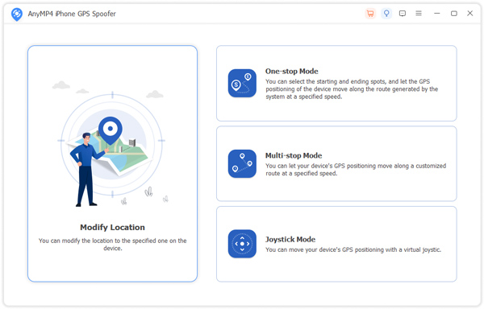Open One-stop Mode heading
This screenshot has height=309, width=484.
(x=292, y=72)
